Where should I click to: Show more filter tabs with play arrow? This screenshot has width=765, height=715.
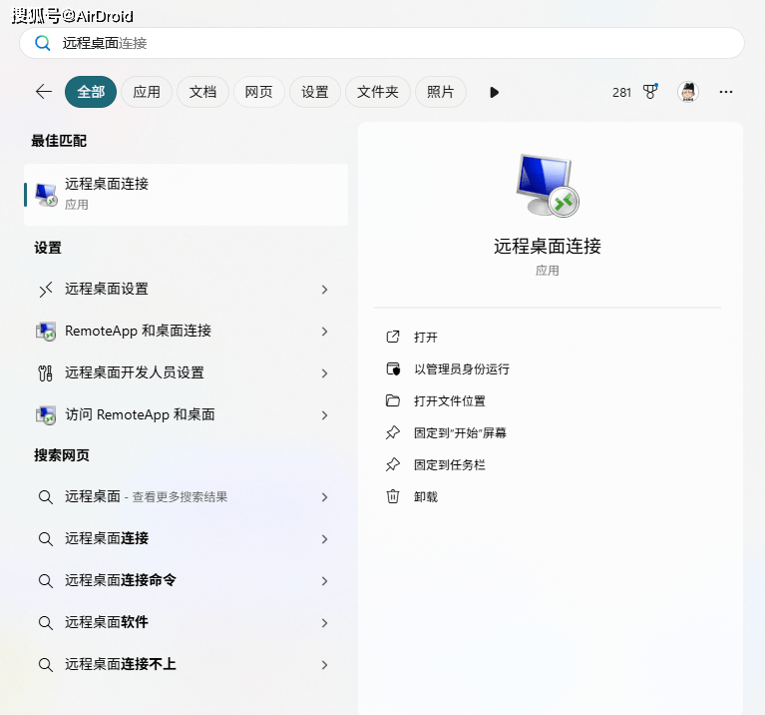pyautogui.click(x=494, y=92)
